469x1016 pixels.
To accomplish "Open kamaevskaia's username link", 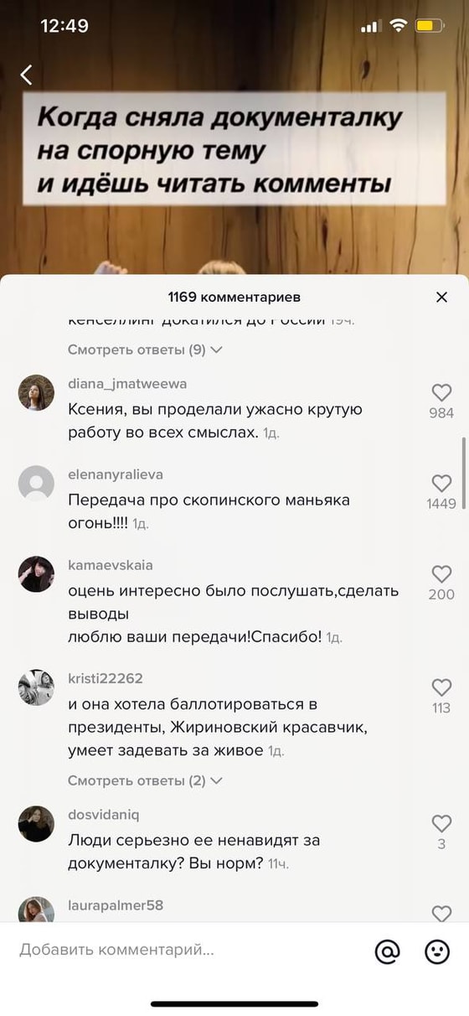I will (x=111, y=565).
